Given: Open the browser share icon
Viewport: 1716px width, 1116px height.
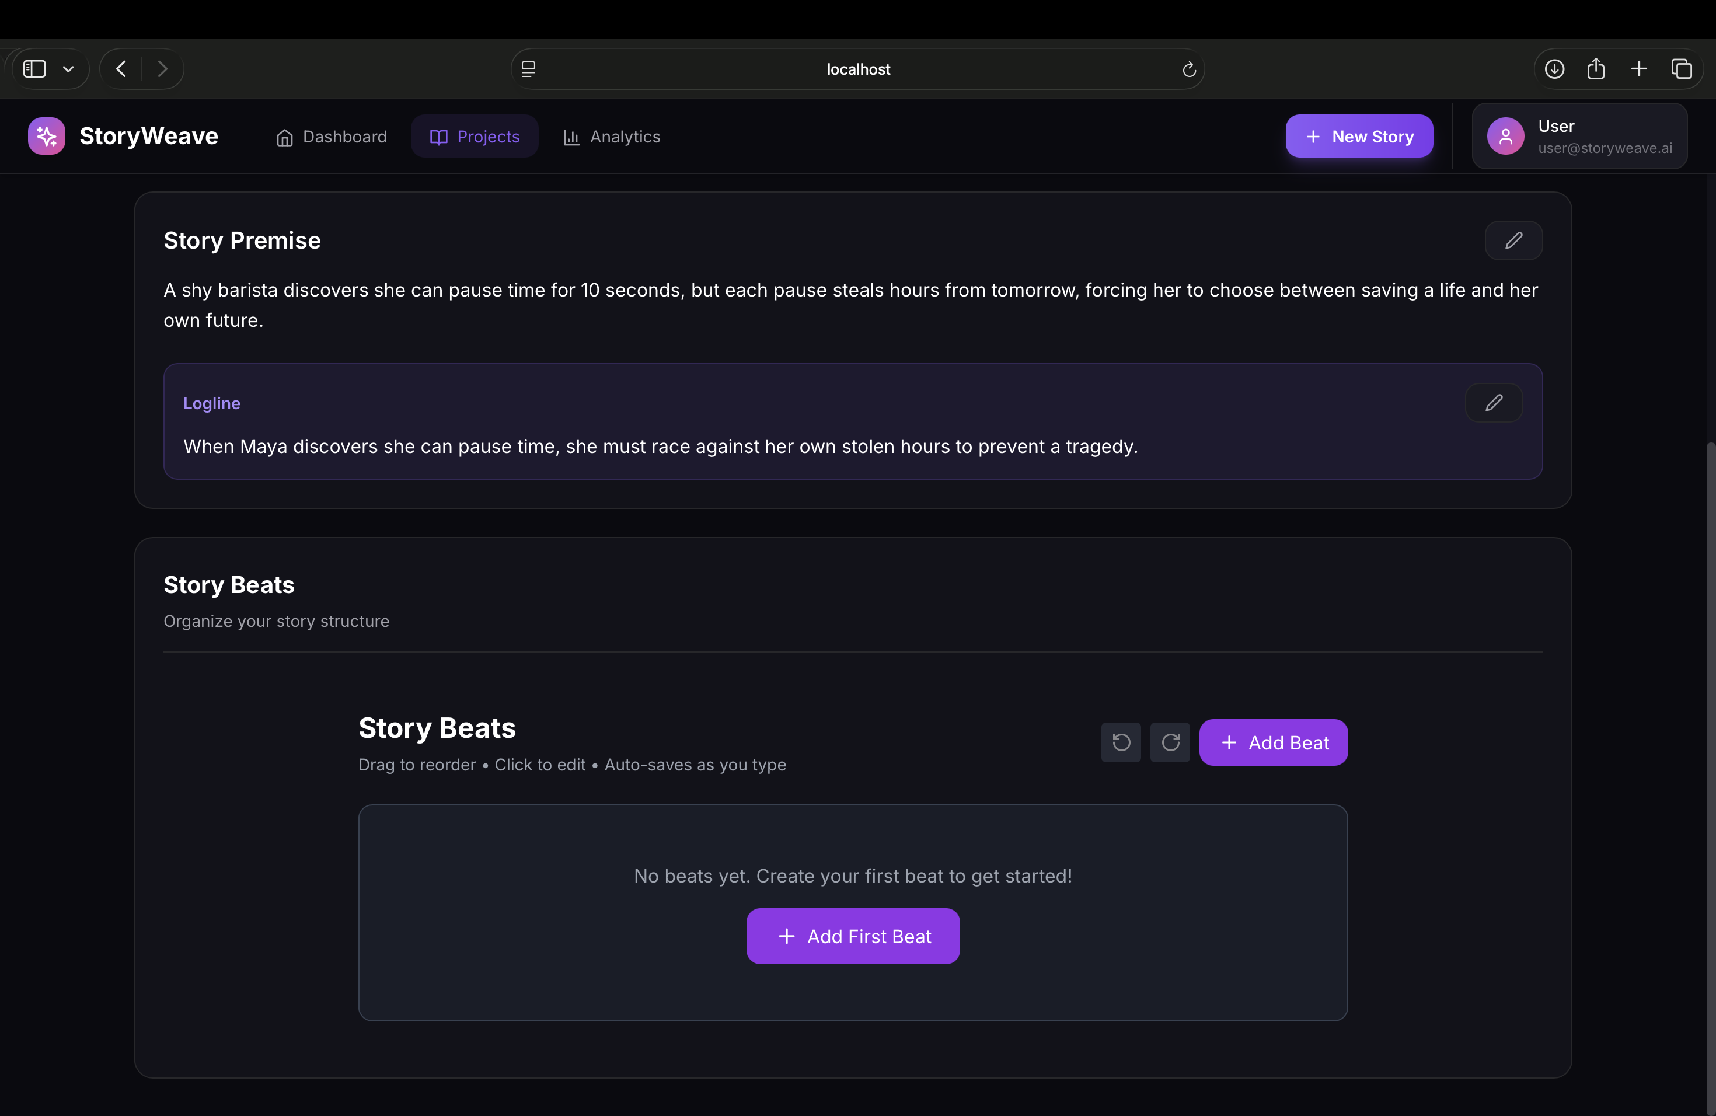Looking at the screenshot, I should point(1596,69).
